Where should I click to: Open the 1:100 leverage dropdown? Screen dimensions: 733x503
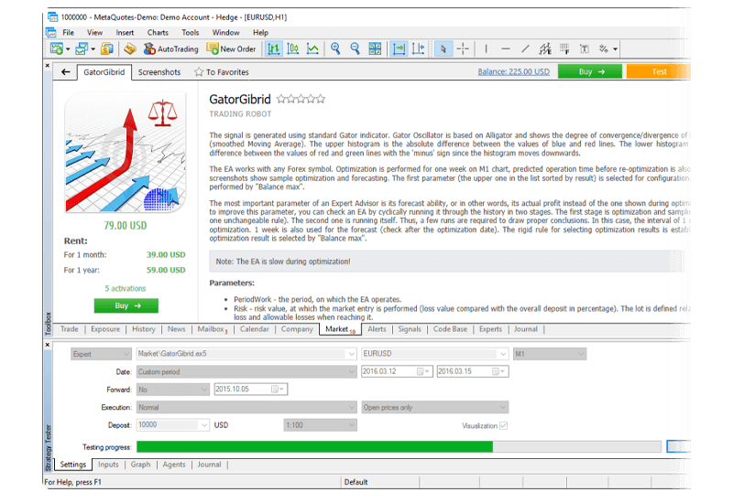point(320,425)
